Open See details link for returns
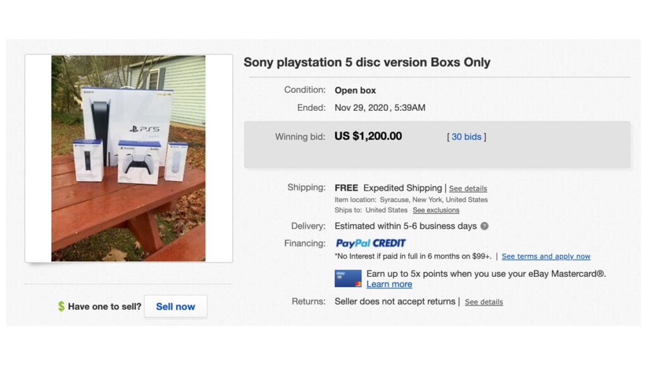 pos(484,302)
